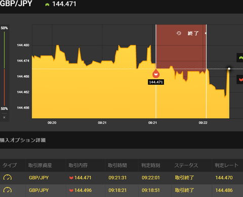Screen dimensions: 243x197
Task: Click the gauge icon in the 09:18:21 trade row
Action: [8, 190]
